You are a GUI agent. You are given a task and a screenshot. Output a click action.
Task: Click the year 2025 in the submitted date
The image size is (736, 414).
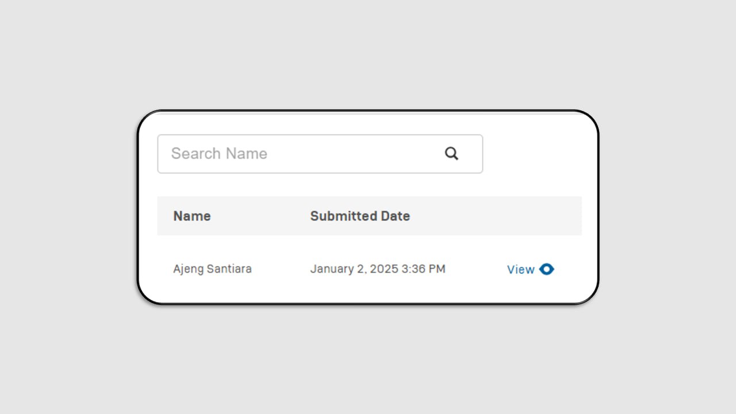[384, 269]
